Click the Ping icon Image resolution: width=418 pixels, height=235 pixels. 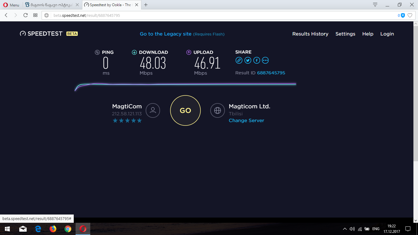coord(97,52)
